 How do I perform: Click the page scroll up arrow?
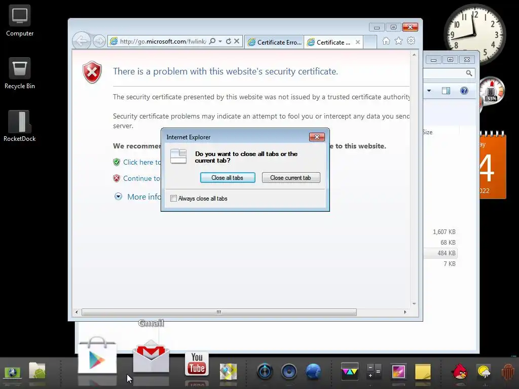click(414, 55)
